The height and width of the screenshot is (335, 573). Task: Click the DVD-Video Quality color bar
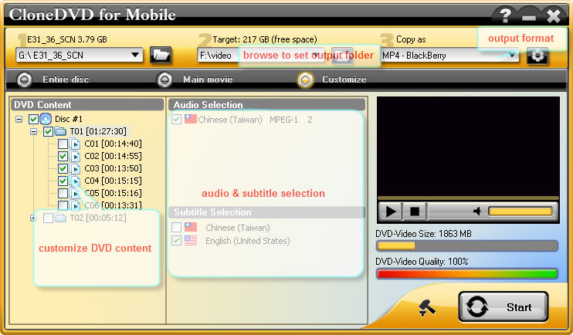pos(466,274)
